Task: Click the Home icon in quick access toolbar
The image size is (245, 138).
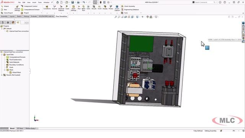Action: [57, 2]
